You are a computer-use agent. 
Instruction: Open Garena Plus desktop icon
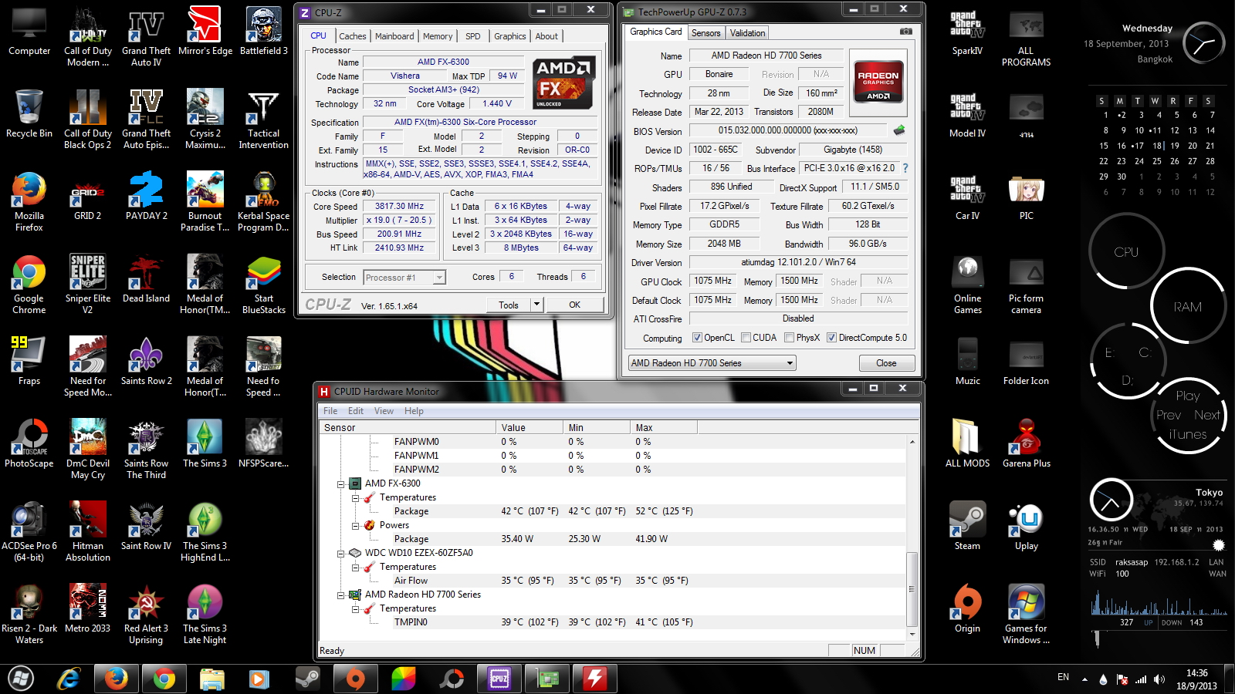[x=1027, y=444]
